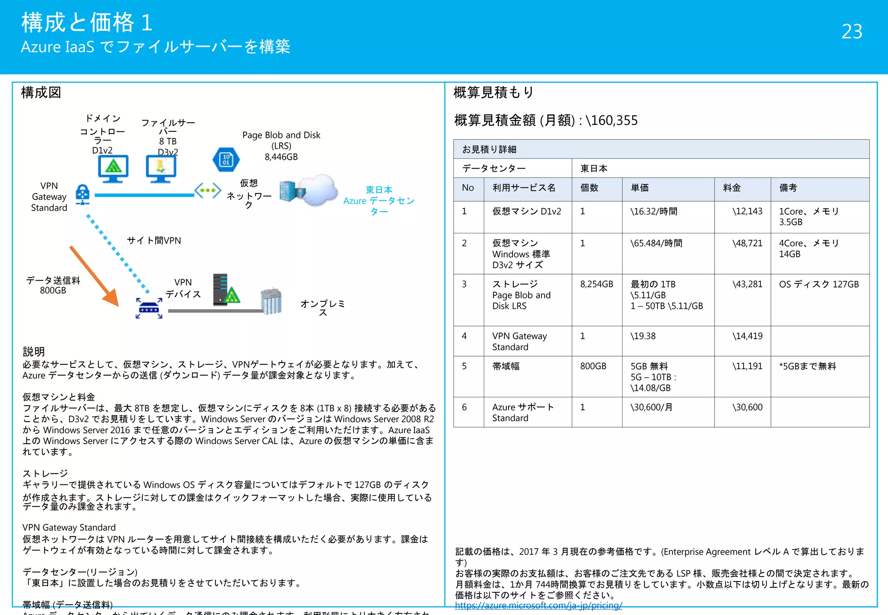This screenshot has width=888, height=615.
Task: Click the VPN Gateway Standard table cell
Action: pyautogui.click(x=528, y=341)
